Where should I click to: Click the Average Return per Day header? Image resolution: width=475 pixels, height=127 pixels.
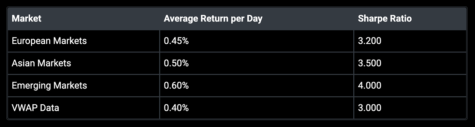click(x=213, y=19)
